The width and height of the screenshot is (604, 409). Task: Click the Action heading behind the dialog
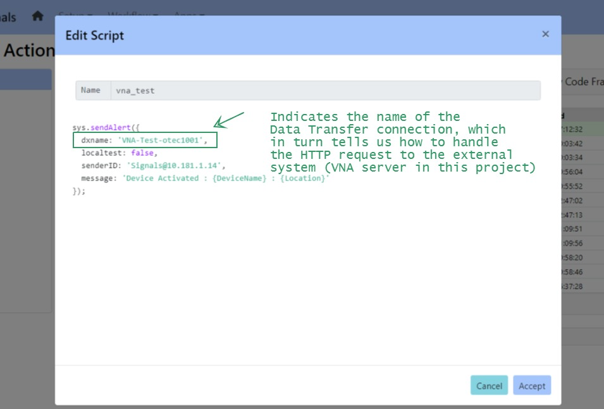(x=30, y=50)
